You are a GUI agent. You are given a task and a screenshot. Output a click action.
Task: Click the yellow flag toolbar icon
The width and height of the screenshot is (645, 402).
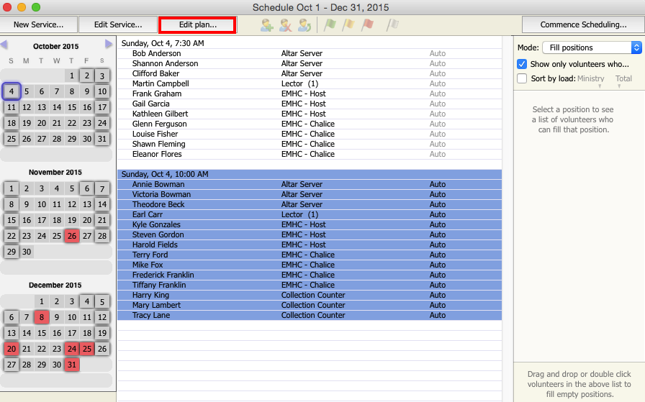coord(348,24)
